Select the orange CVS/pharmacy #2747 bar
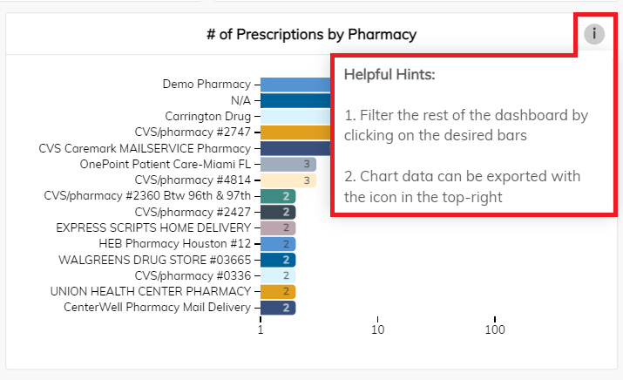 point(295,132)
